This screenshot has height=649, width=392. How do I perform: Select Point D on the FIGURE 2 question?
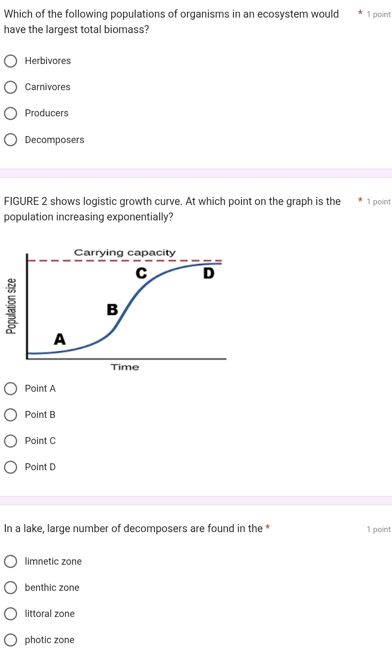(x=10, y=467)
